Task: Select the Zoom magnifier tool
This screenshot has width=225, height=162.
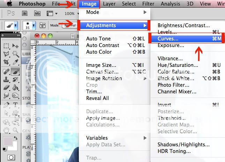Action: click(x=15, y=130)
